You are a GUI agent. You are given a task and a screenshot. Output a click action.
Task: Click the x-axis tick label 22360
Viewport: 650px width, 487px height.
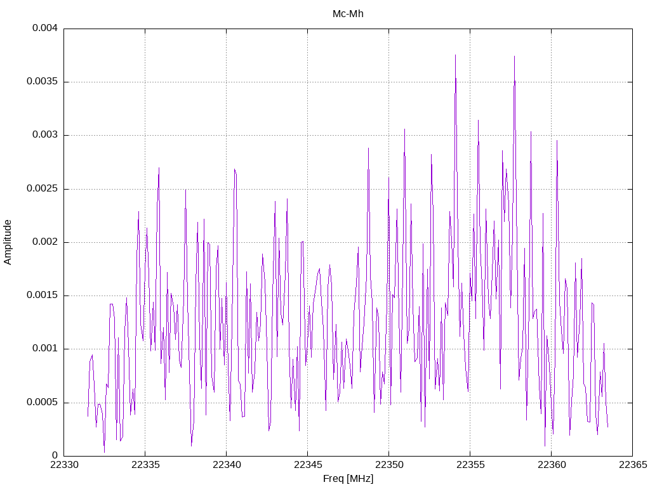click(552, 465)
